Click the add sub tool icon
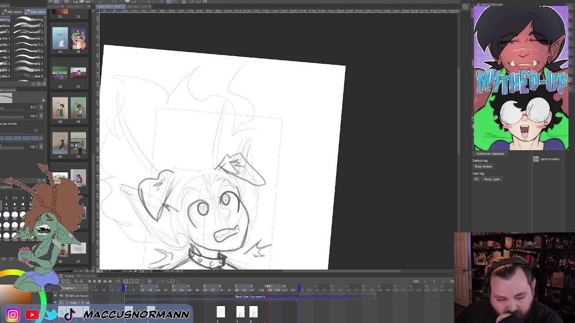The image size is (575, 323). click(34, 84)
